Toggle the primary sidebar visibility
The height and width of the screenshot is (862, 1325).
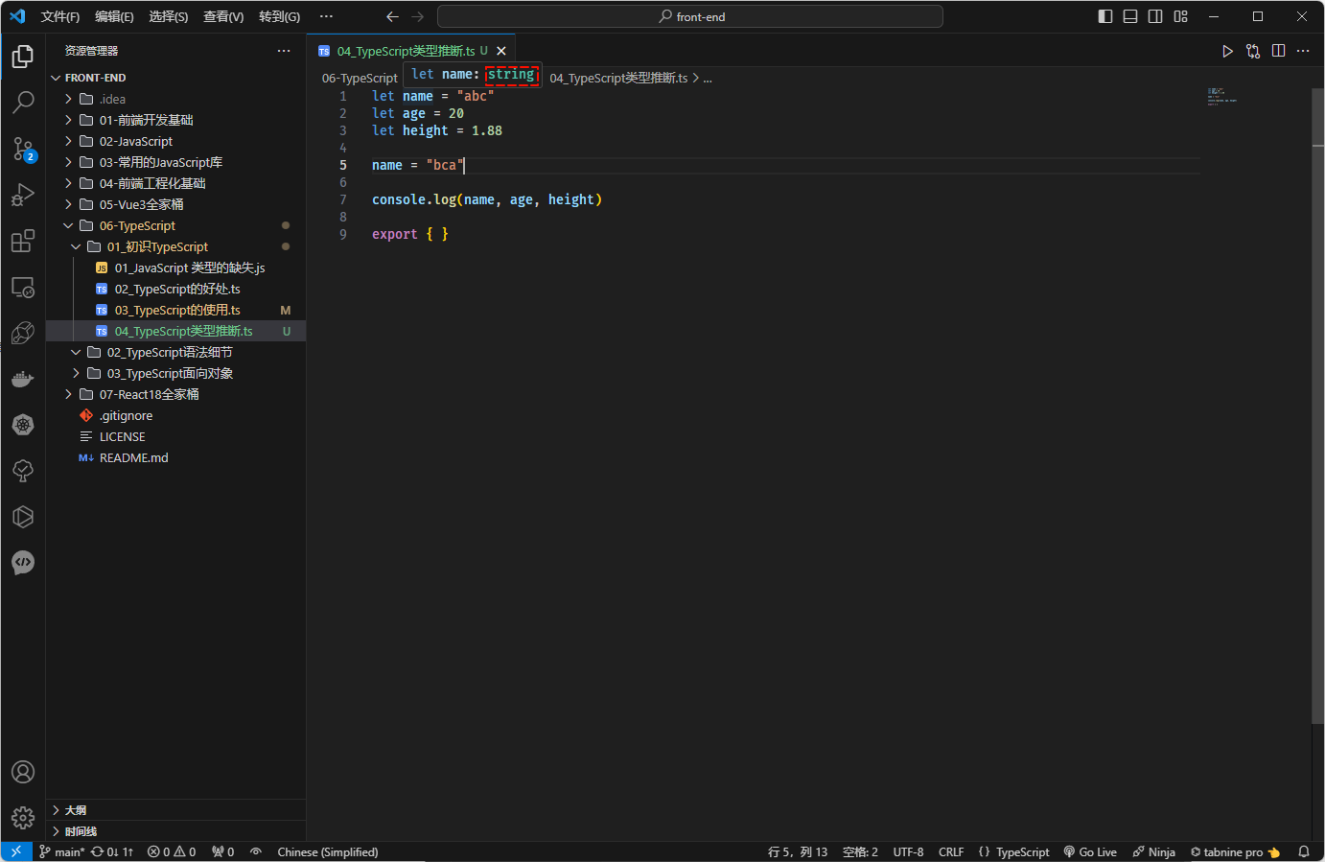pos(1105,16)
